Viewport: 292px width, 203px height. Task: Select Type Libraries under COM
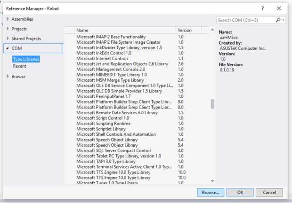tap(26, 59)
